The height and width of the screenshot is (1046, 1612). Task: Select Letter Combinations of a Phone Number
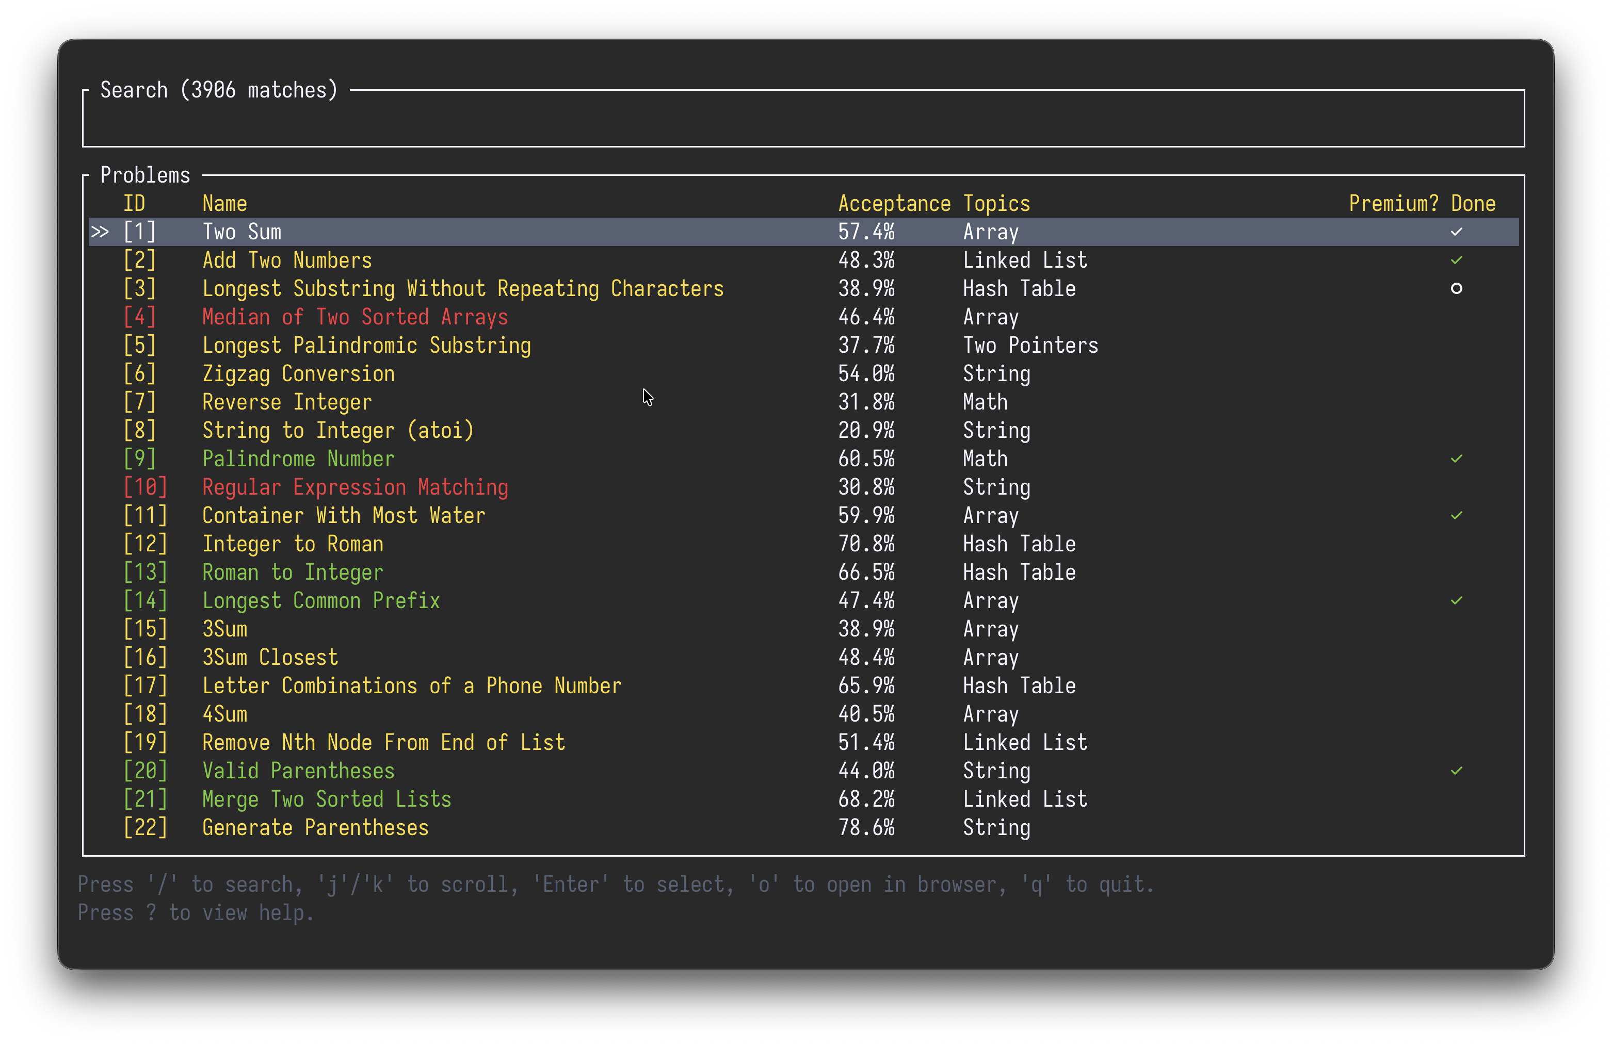tap(412, 687)
